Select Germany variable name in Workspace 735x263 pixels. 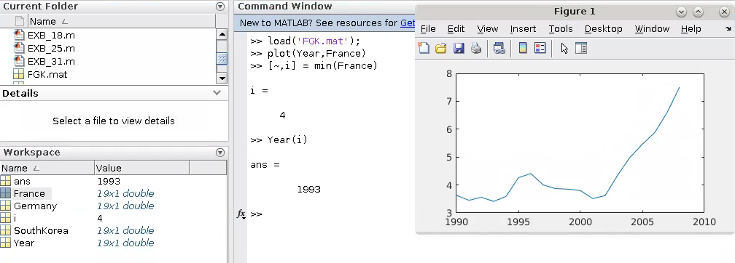[35, 206]
